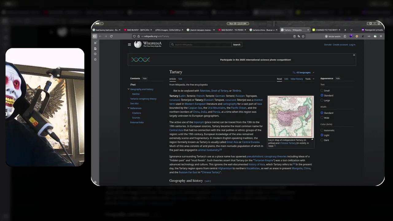The width and height of the screenshot is (393, 221).
Task: Switch to BAD BUNNY - BATICANO YouTube tab
Action: tap(138, 30)
